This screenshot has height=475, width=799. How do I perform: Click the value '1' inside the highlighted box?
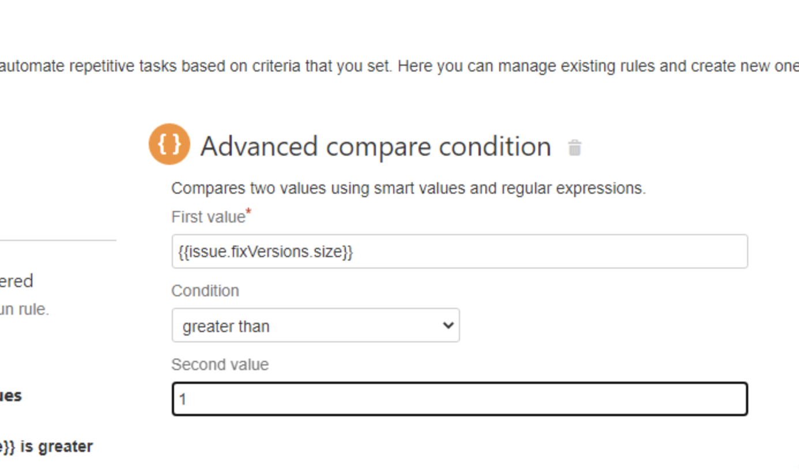tap(182, 398)
